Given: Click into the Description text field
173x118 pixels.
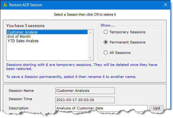Looking at the screenshot, I should tap(102, 108).
